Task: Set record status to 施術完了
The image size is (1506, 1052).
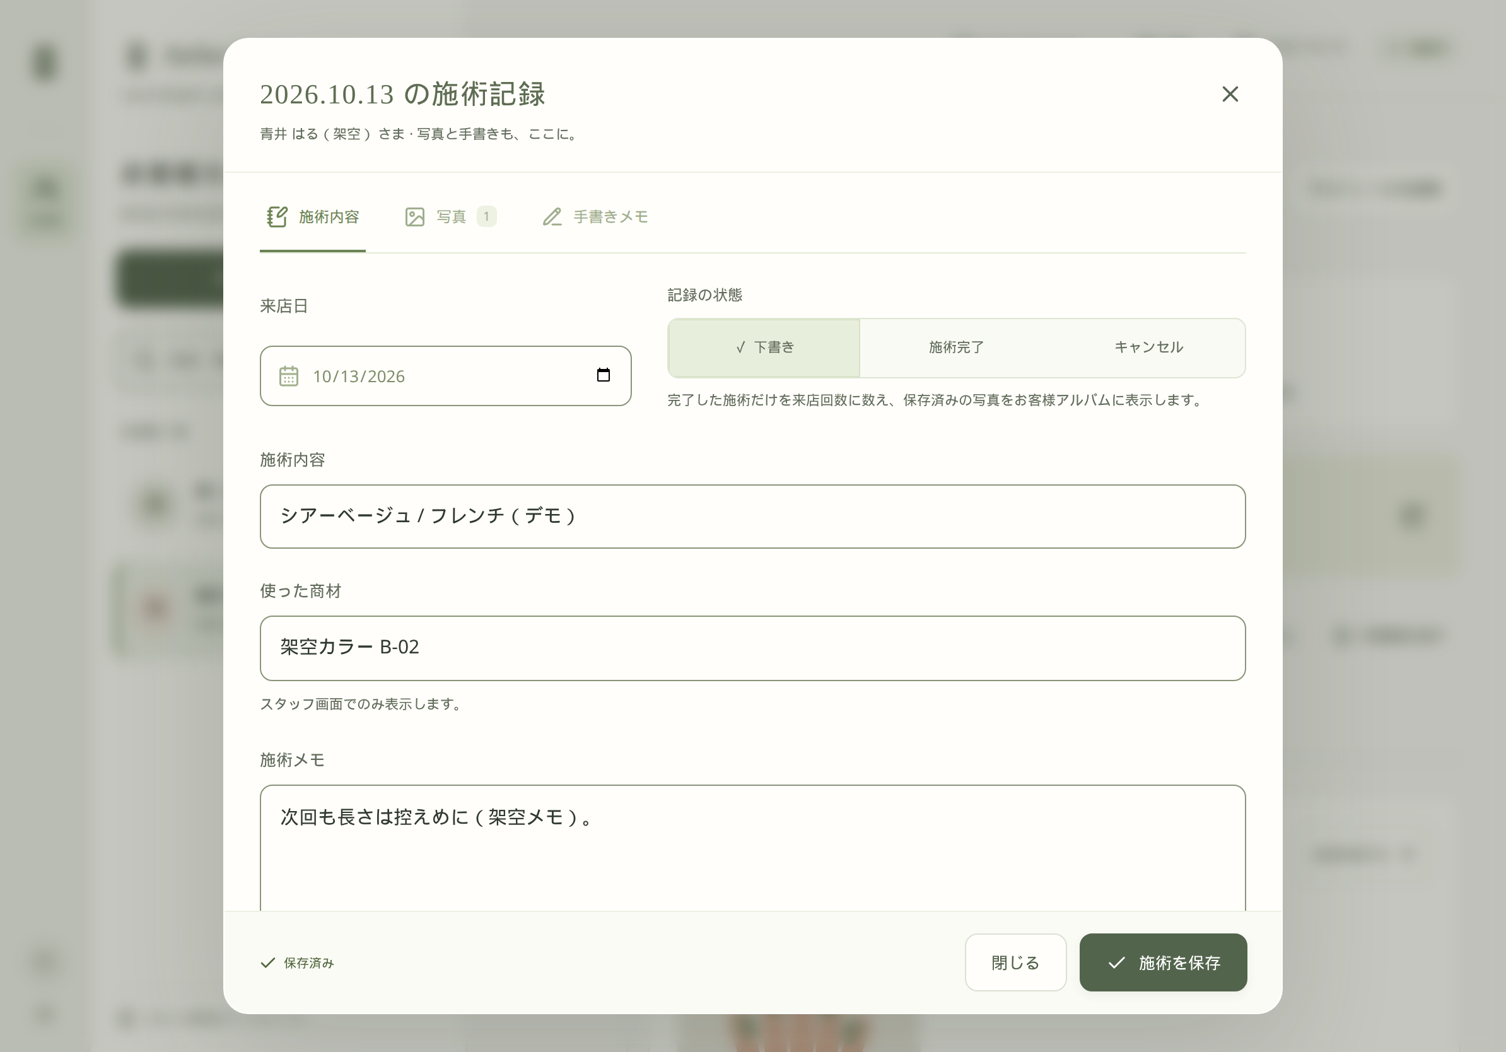Action: [956, 348]
